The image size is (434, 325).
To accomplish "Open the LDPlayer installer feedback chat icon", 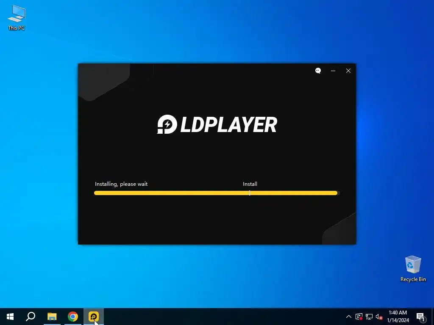I will click(x=318, y=71).
